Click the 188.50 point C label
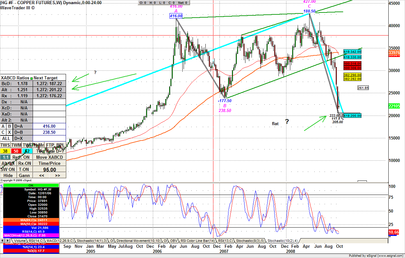This screenshot has height=258, width=405. (310, 11)
